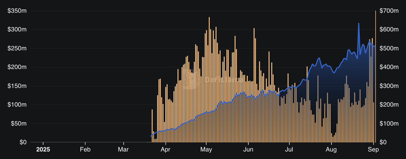
Task: Select the 2025 label on the x-axis
Action: (x=43, y=149)
